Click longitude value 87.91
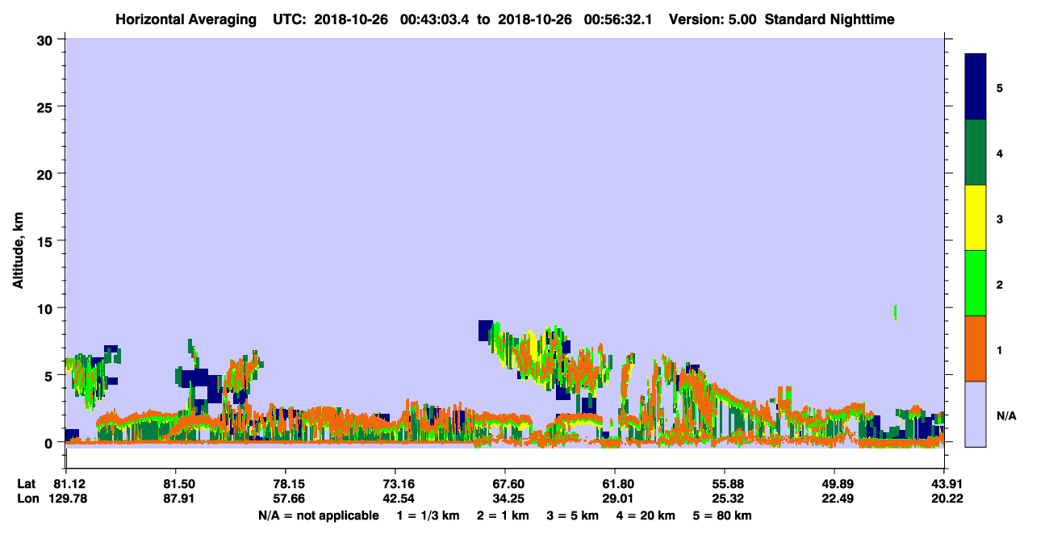1049x538 pixels. (175, 498)
